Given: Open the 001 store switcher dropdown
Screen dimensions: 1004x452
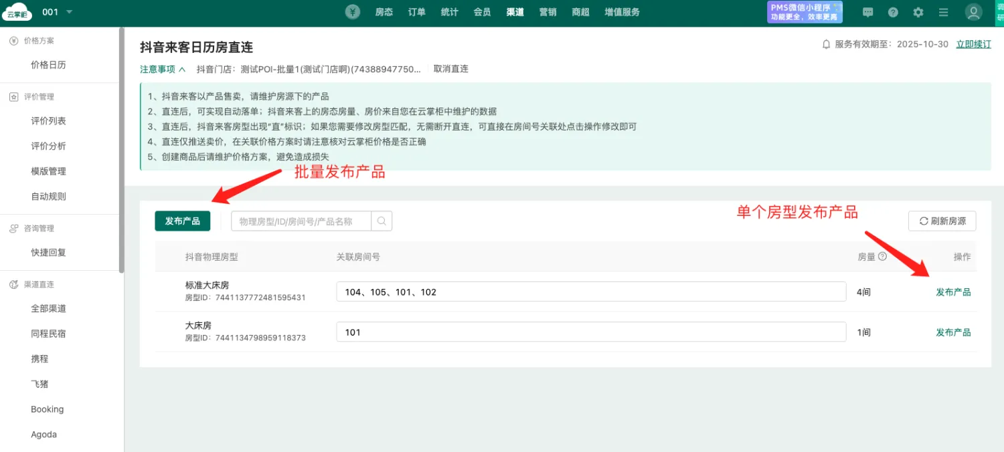Looking at the screenshot, I should 57,12.
